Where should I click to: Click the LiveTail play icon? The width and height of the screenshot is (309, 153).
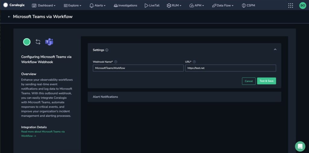click(146, 5)
